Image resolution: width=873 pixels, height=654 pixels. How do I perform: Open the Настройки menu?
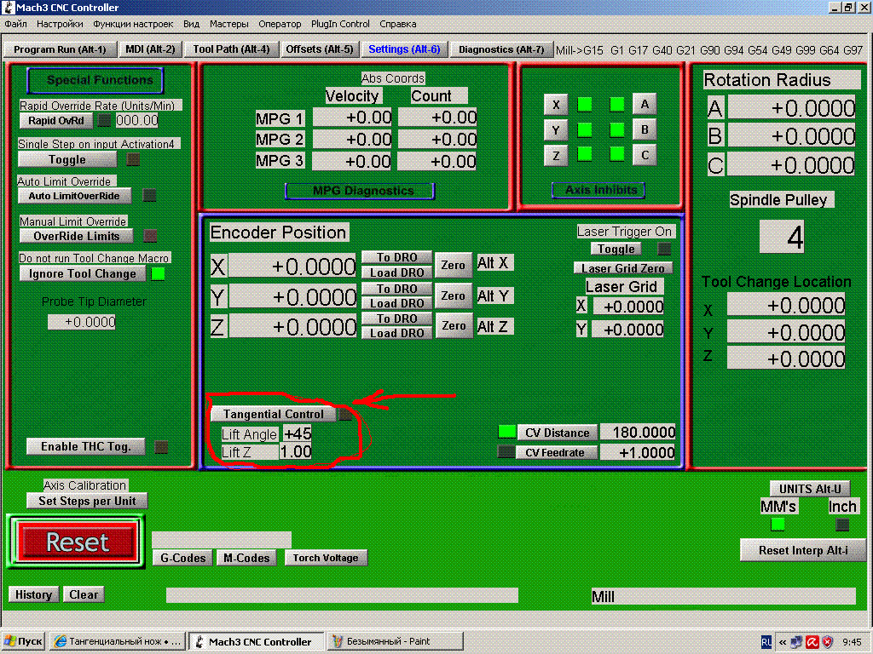click(x=60, y=24)
